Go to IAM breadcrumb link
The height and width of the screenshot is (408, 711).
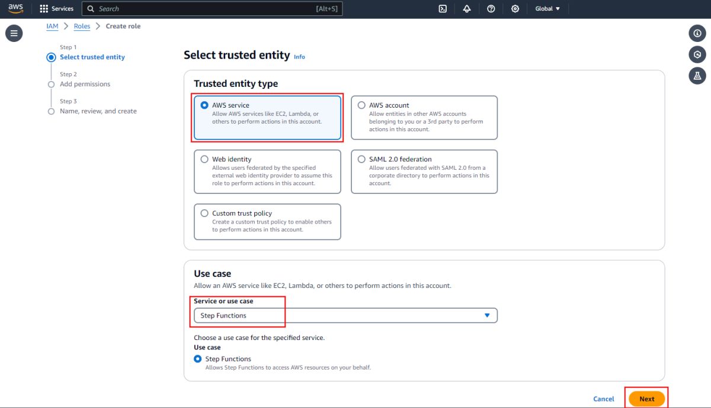coord(52,26)
